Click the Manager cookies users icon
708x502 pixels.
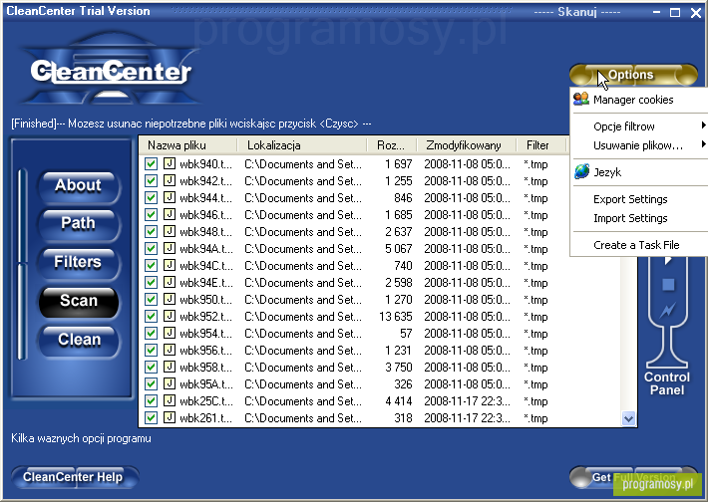click(x=581, y=99)
